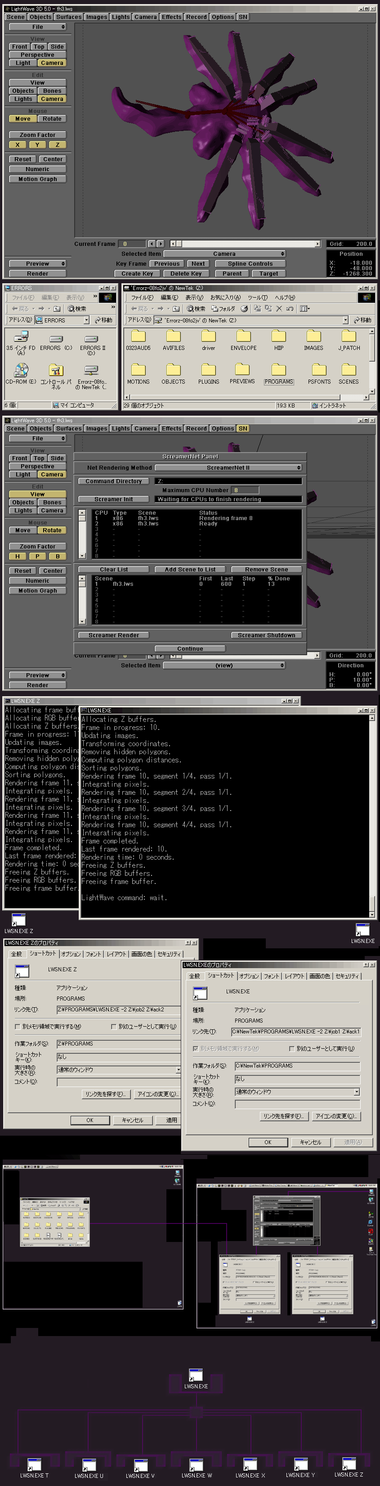
Task: Enable 別メモリ領域で実行する in LWSN.EXE Z properties
Action: 17,1026
